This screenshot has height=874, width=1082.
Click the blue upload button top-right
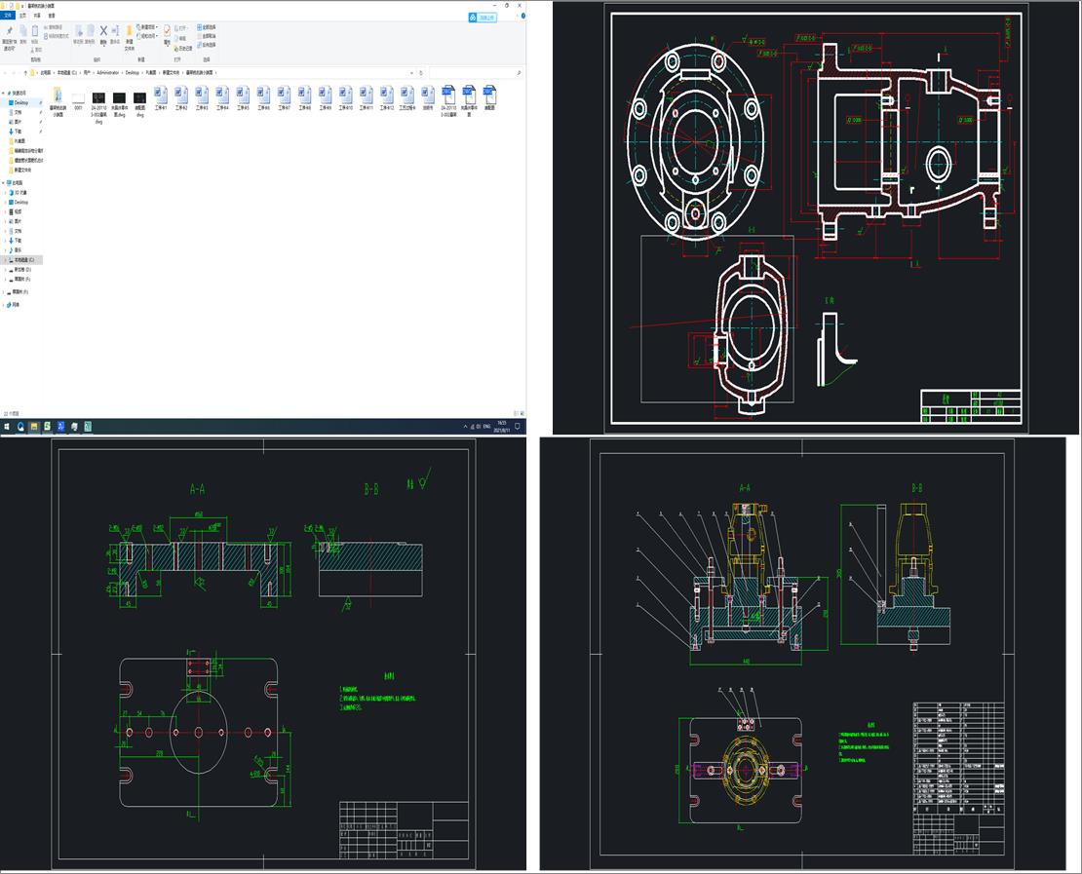(483, 18)
